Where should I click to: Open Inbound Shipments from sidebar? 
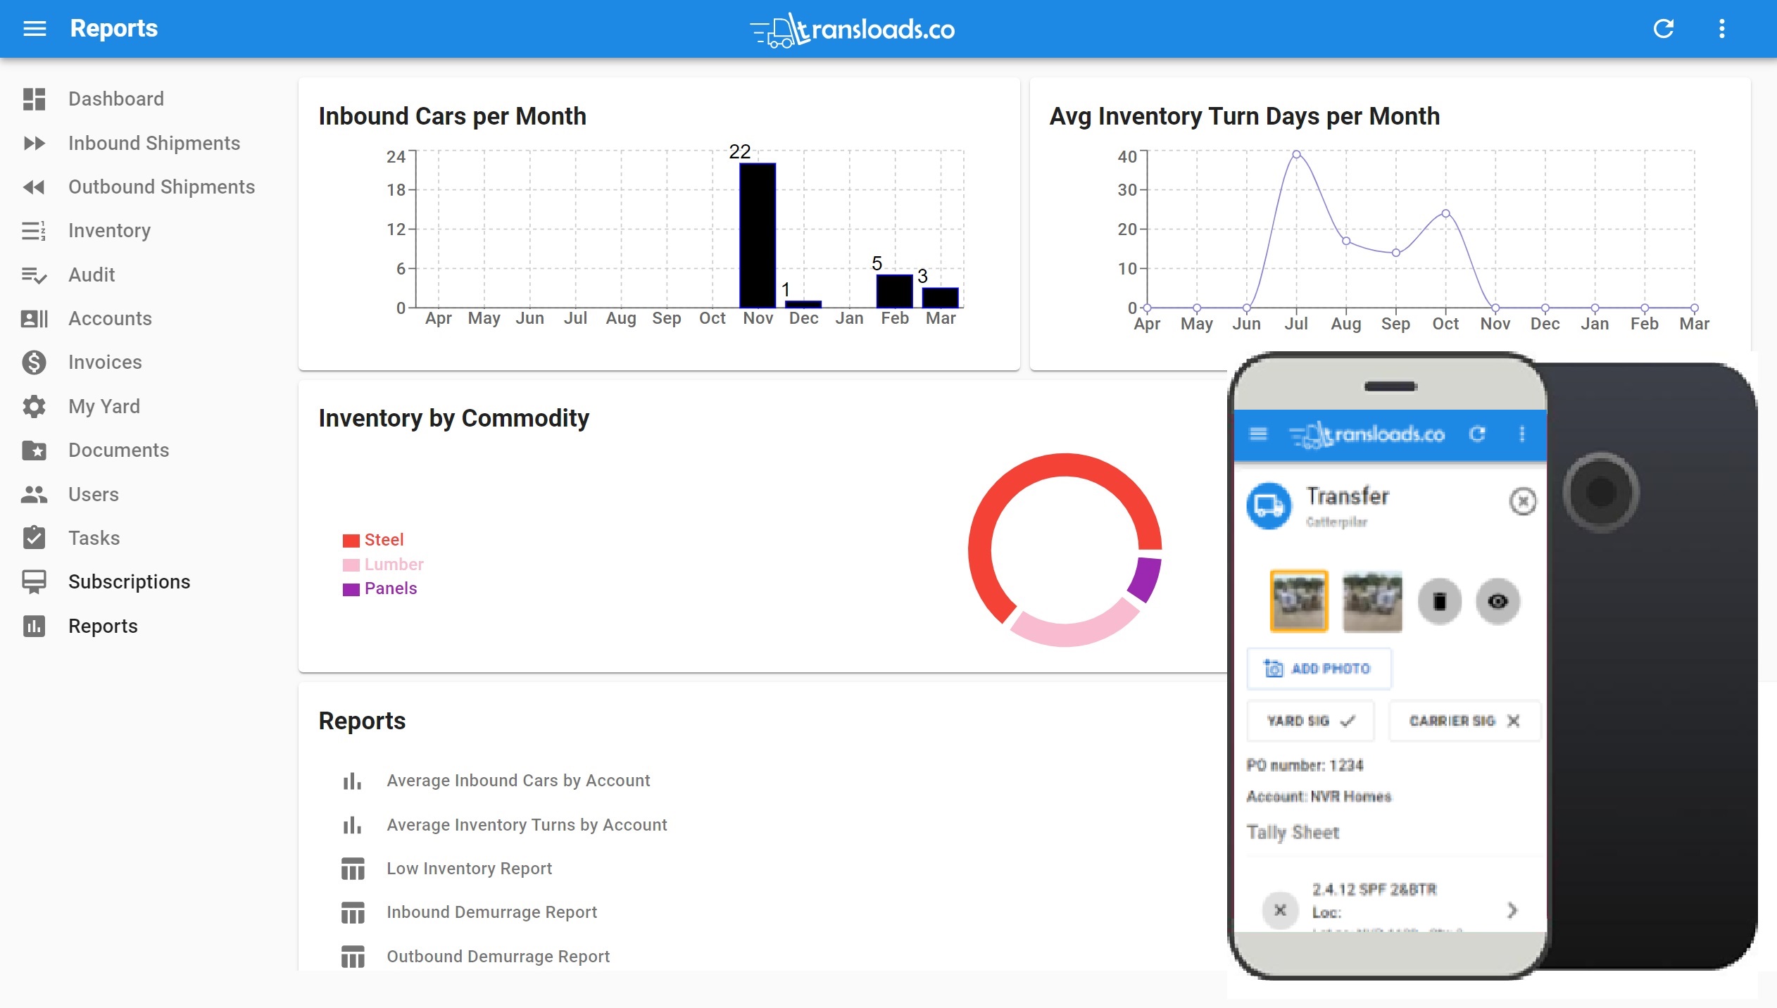click(x=153, y=143)
